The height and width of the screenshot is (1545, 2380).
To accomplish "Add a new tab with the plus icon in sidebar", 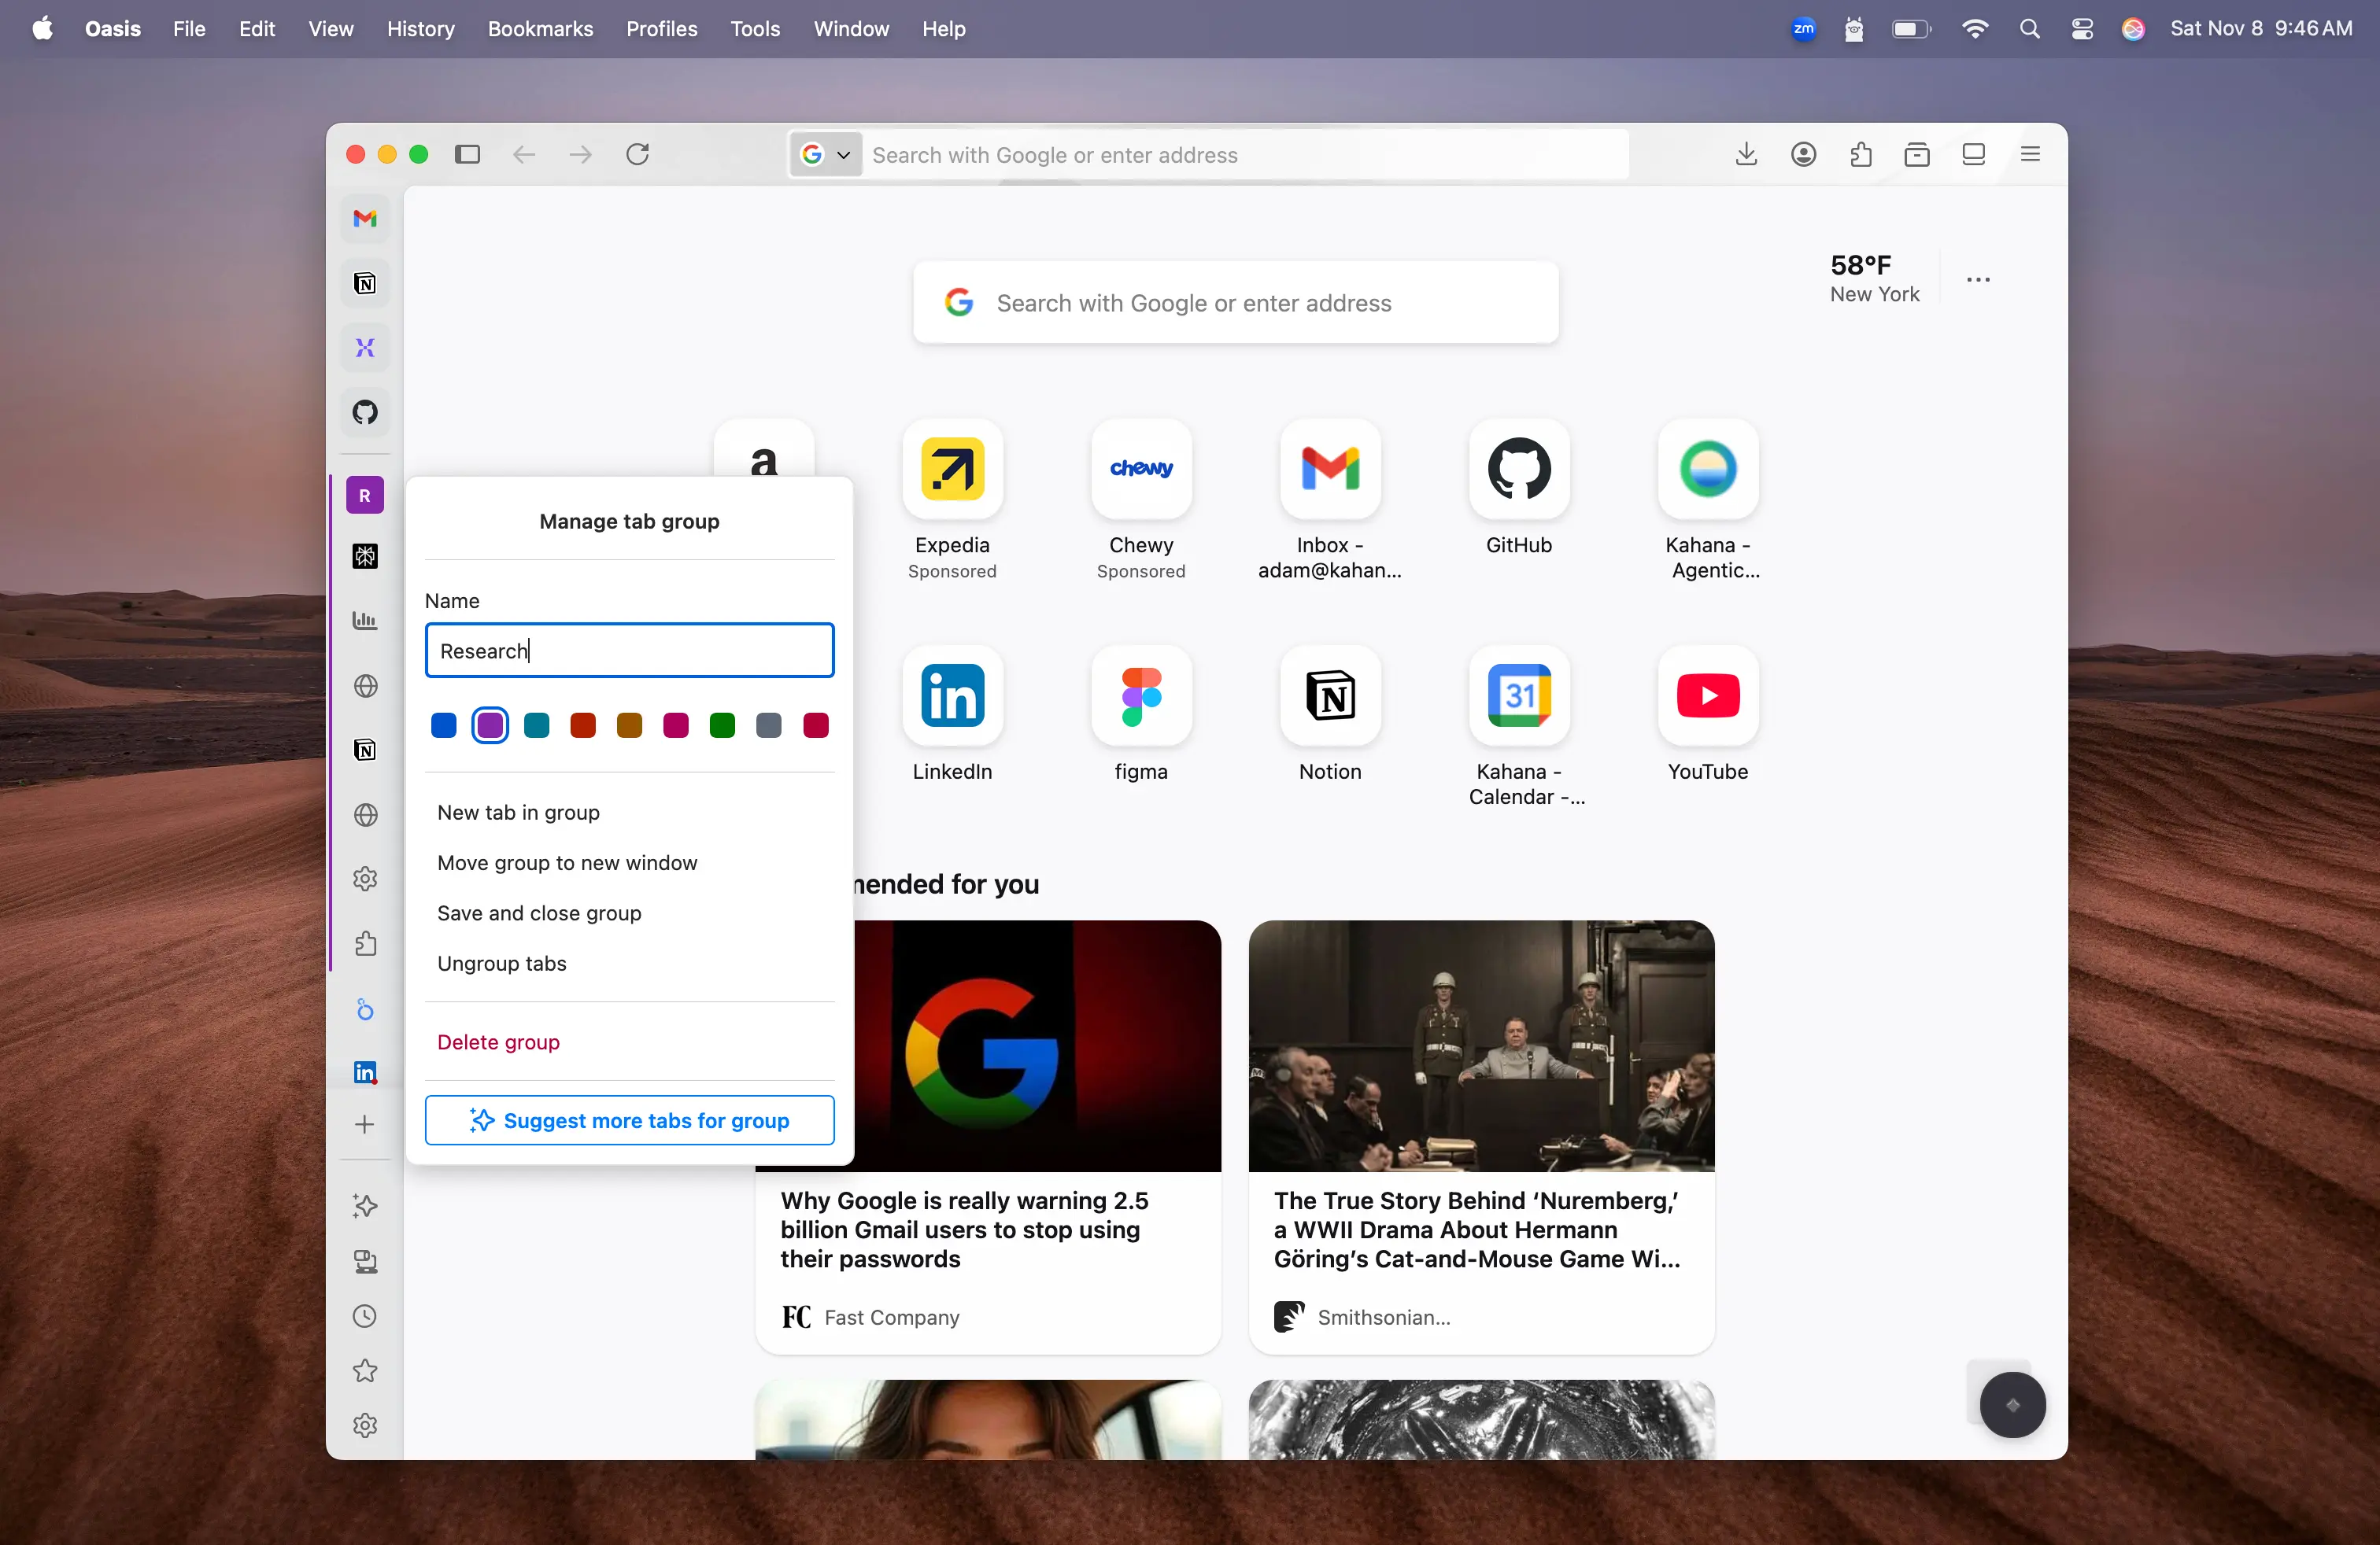I will [364, 1123].
